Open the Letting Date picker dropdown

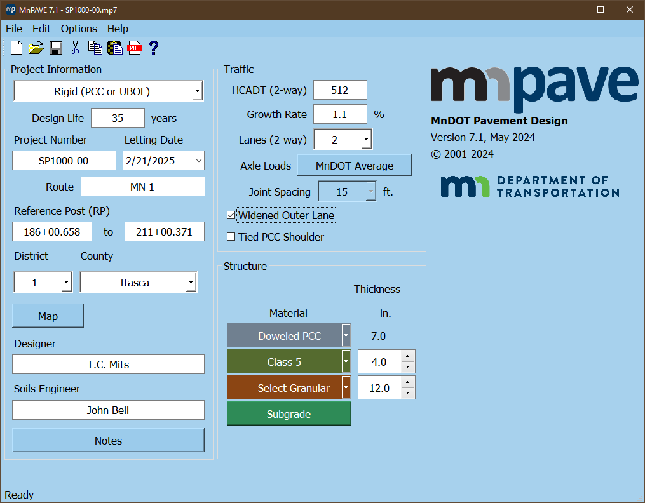pyautogui.click(x=198, y=161)
